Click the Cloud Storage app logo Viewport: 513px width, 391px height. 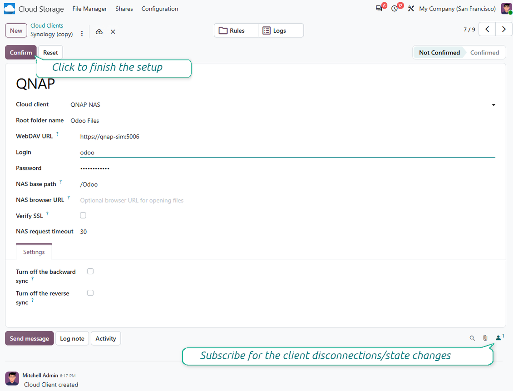[x=10, y=9]
